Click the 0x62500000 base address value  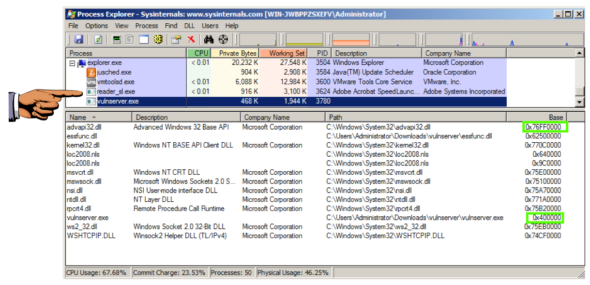tap(543, 136)
